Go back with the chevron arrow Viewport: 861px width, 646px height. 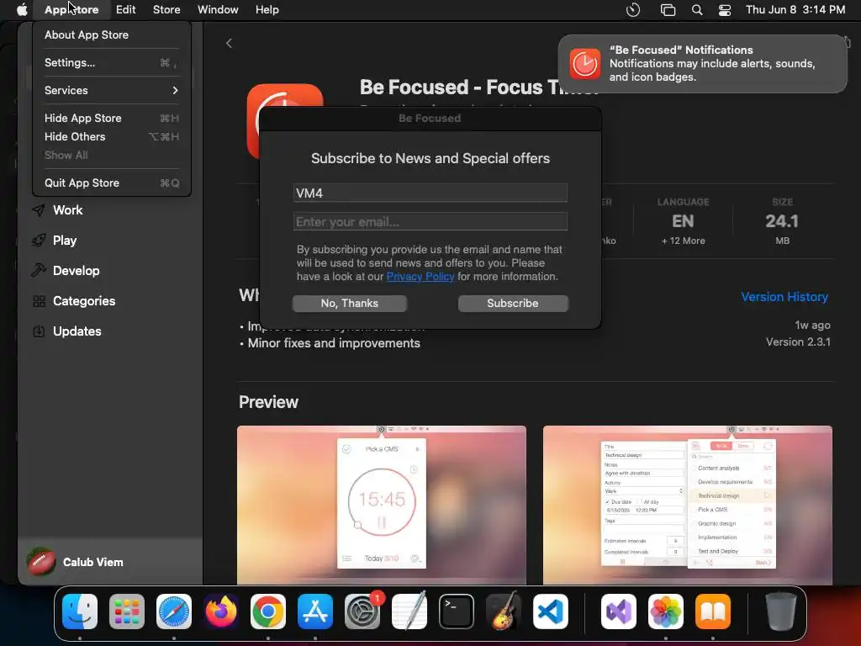[229, 44]
